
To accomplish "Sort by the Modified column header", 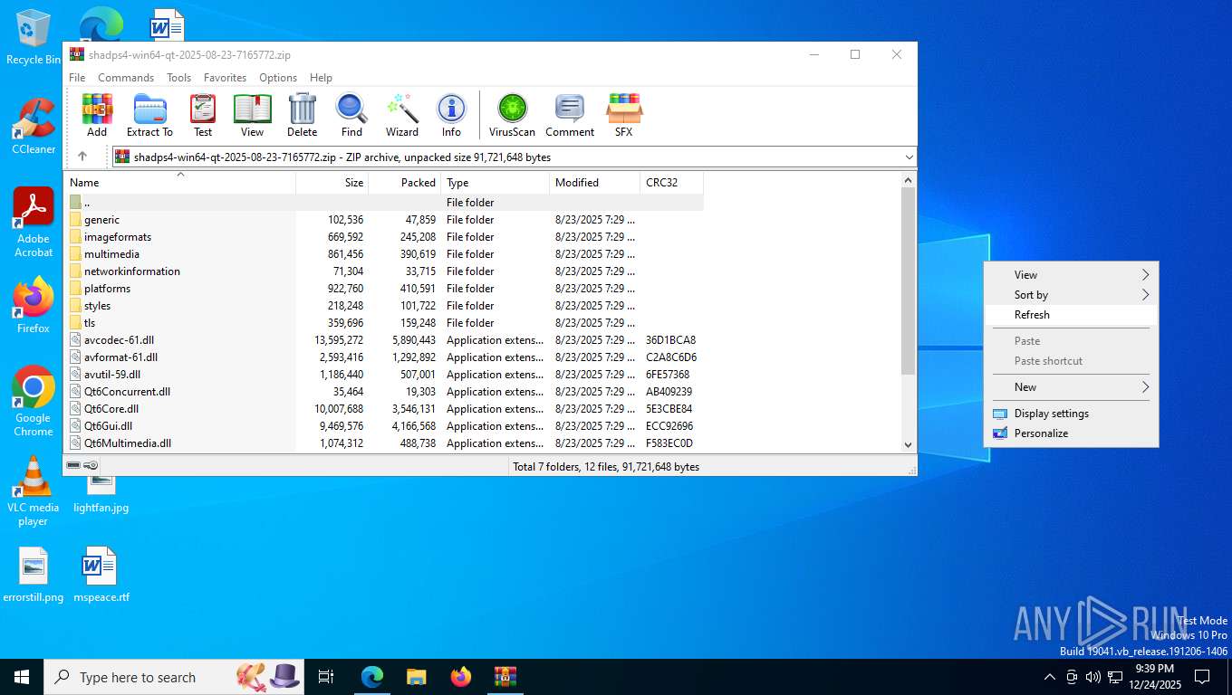I will coord(594,183).
